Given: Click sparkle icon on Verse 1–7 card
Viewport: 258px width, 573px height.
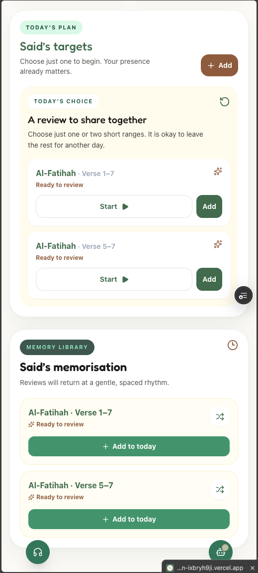Looking at the screenshot, I should pos(218,172).
